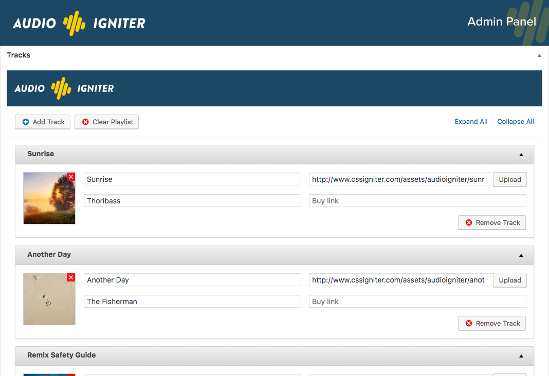The image size is (549, 376).
Task: Click Upload button for Another Day track
Action: point(510,280)
